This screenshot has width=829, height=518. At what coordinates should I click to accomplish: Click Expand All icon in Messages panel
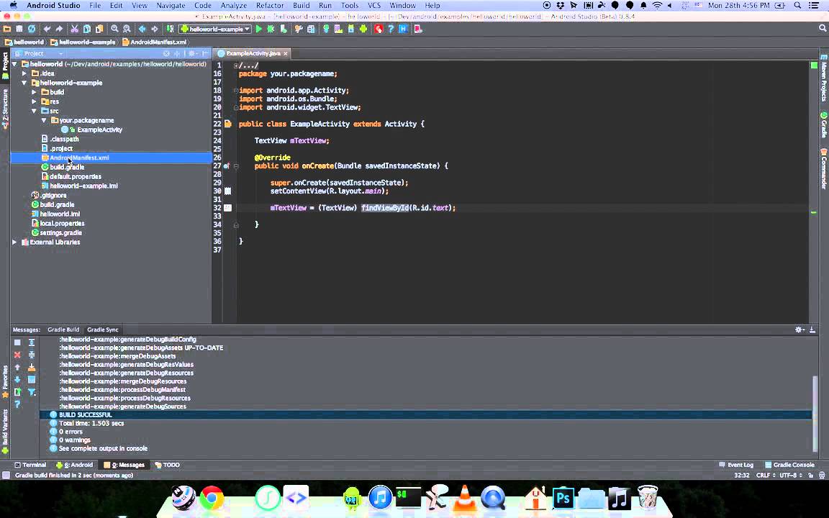click(32, 342)
